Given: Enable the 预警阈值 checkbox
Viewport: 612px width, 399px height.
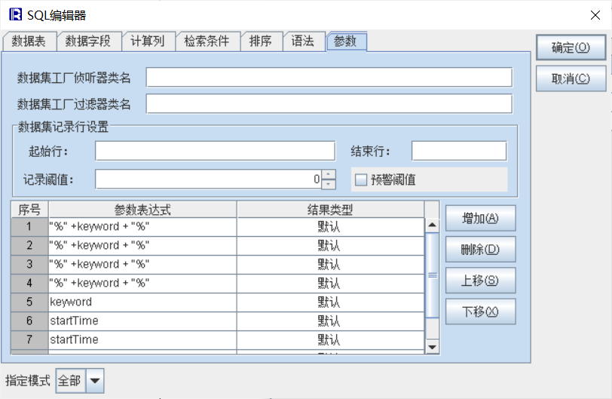Looking at the screenshot, I should coord(361,180).
